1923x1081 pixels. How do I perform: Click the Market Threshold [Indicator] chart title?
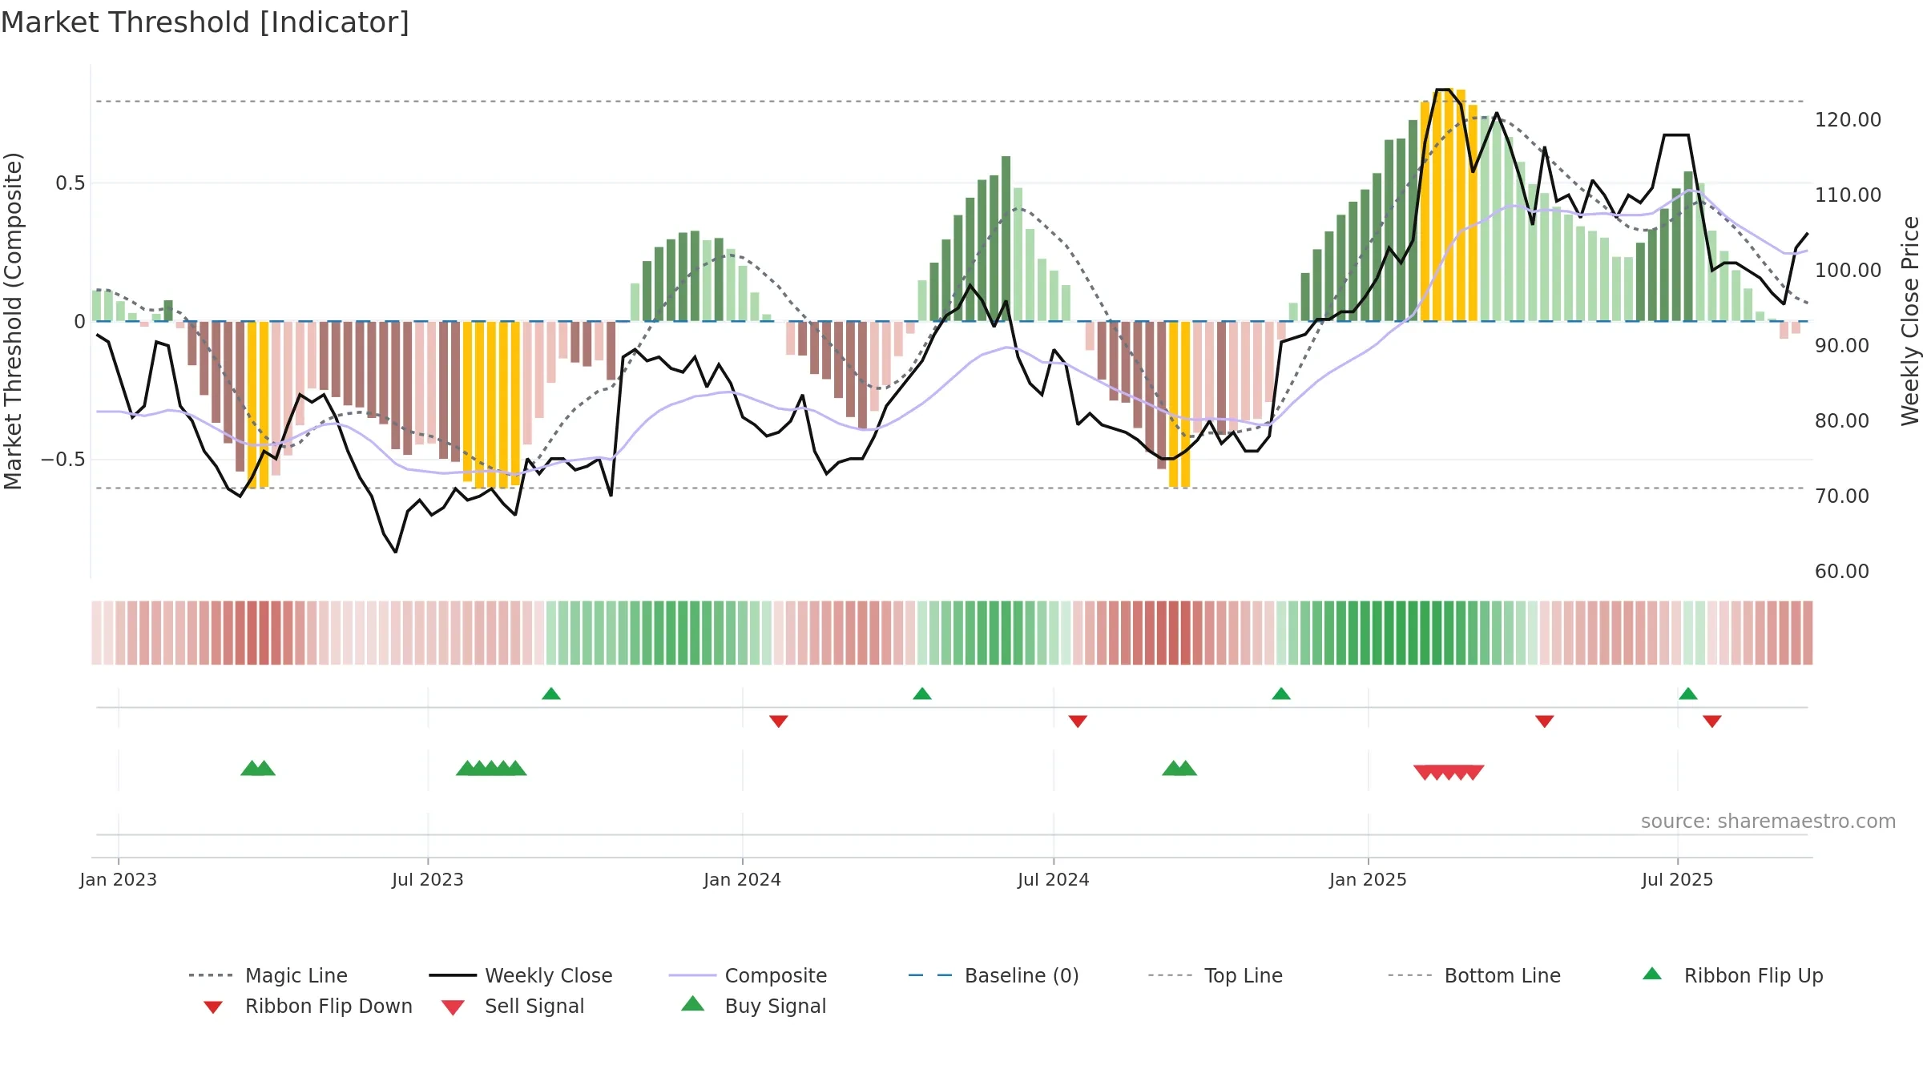(x=205, y=22)
